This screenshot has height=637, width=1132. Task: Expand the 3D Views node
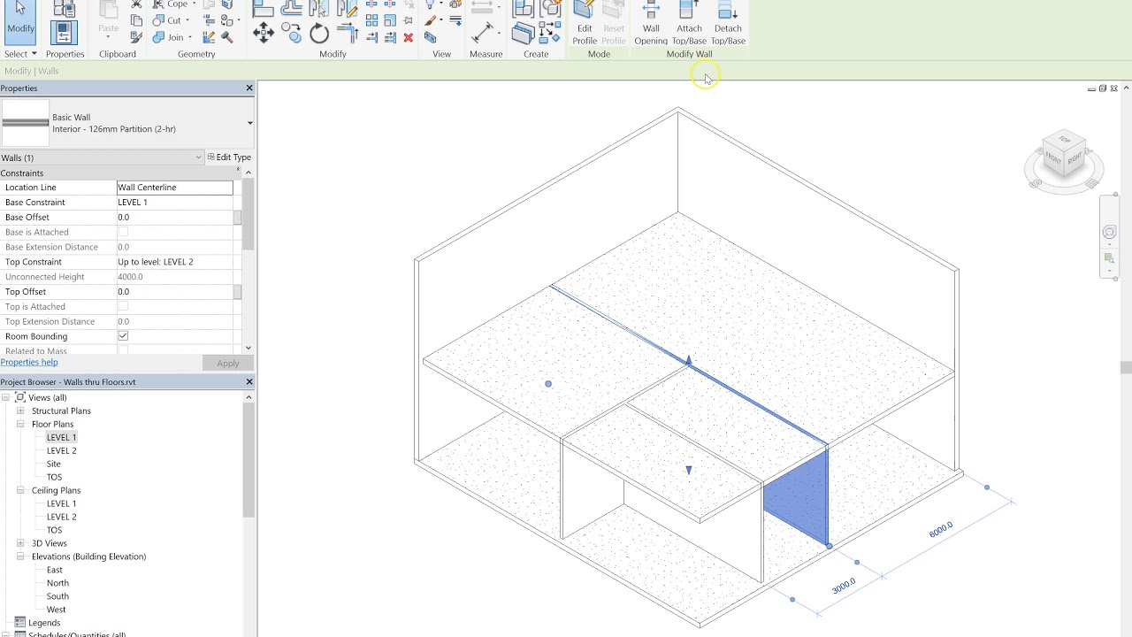tap(20, 543)
